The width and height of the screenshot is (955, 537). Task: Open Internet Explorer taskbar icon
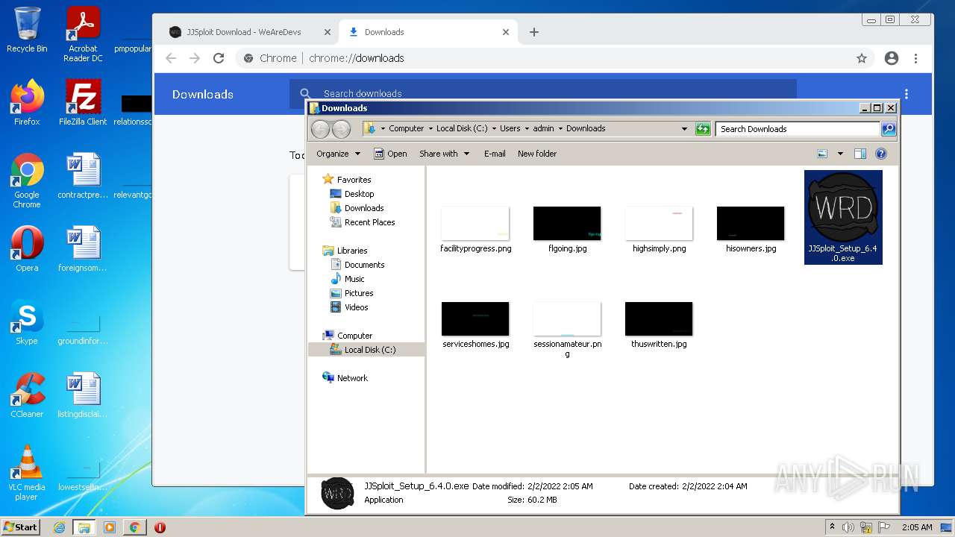(x=60, y=527)
